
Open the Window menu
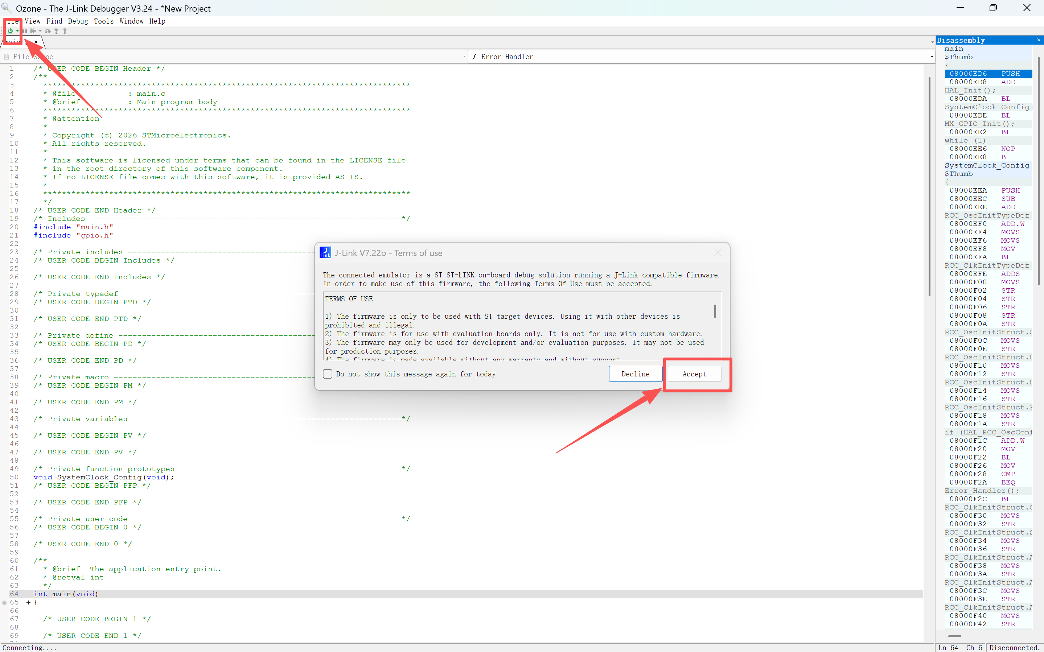click(132, 21)
